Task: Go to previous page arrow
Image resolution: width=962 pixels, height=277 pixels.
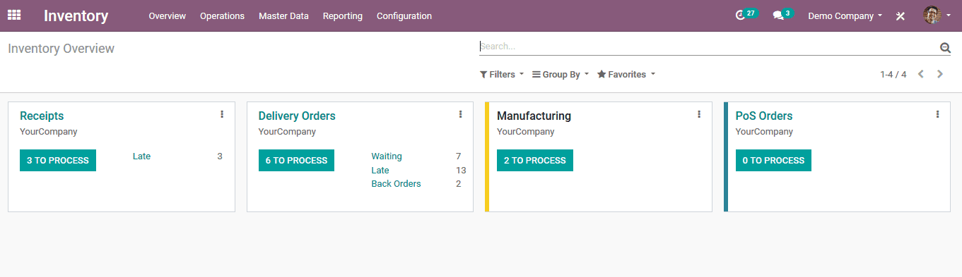Action: 921,74
